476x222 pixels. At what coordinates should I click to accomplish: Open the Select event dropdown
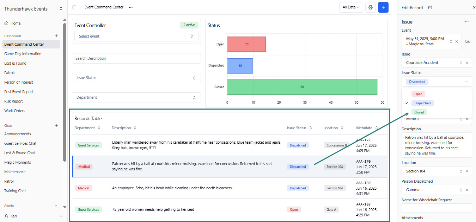136,36
